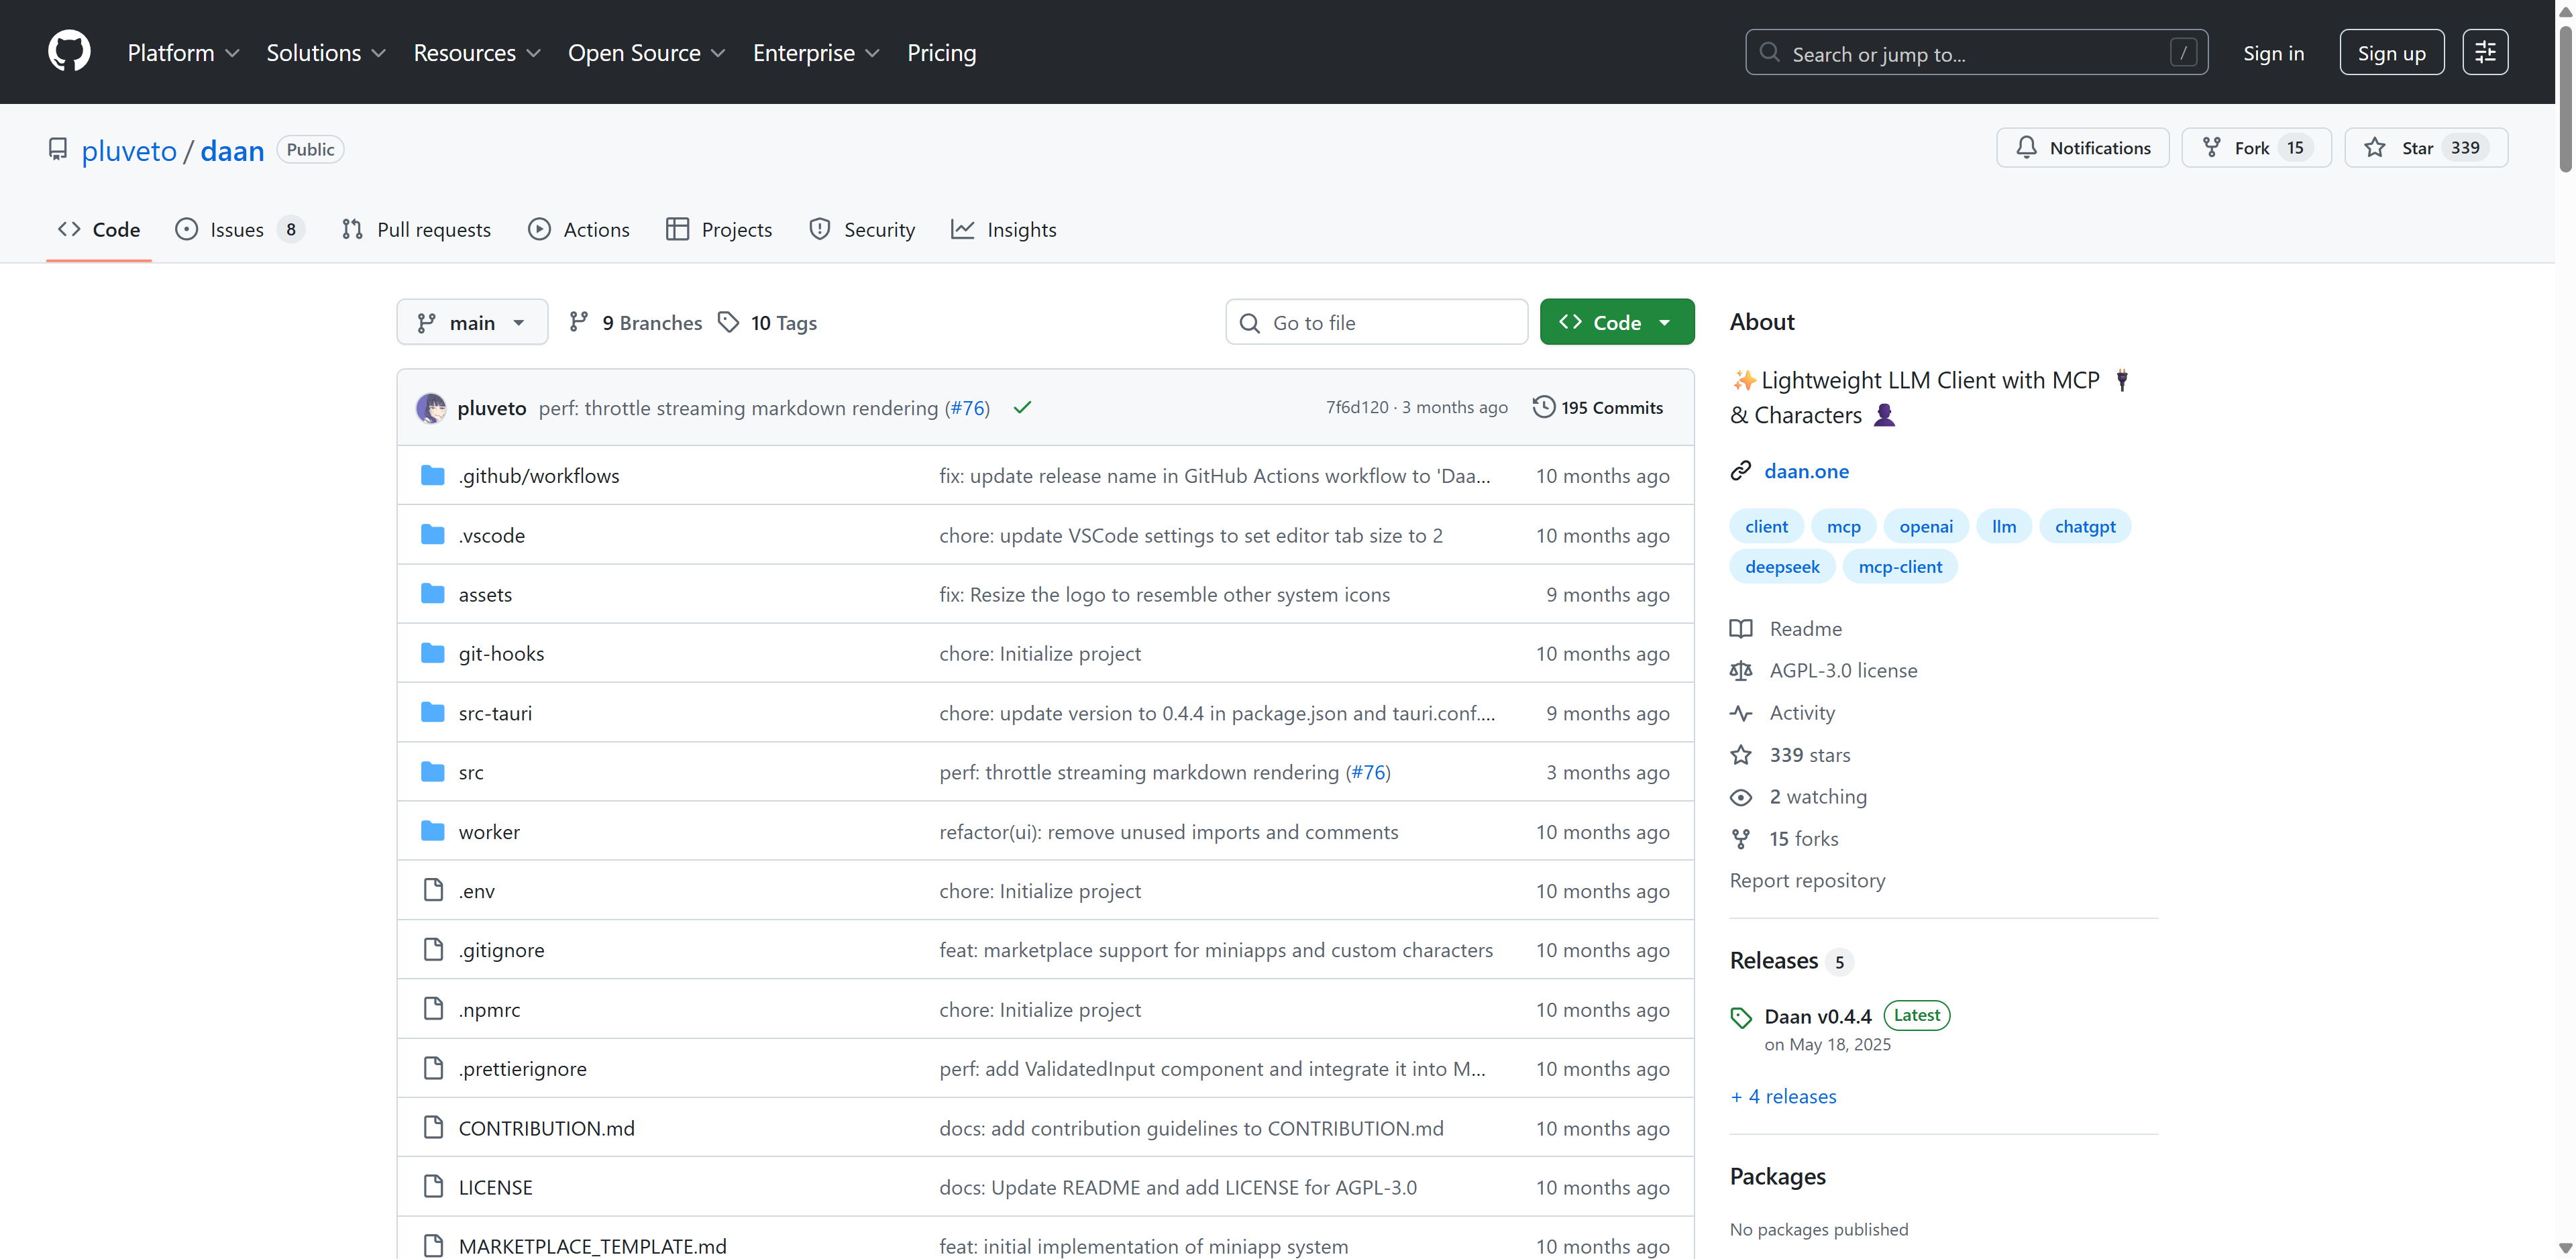Click the Notifications bell button

coord(2082,148)
